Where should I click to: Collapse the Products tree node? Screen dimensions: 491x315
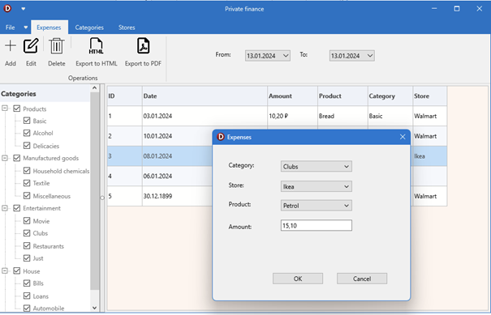pos(5,109)
